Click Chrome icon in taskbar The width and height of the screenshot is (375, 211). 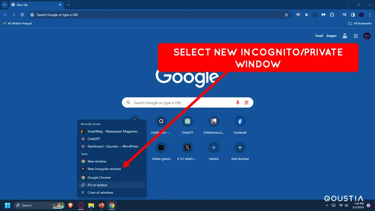click(112, 205)
